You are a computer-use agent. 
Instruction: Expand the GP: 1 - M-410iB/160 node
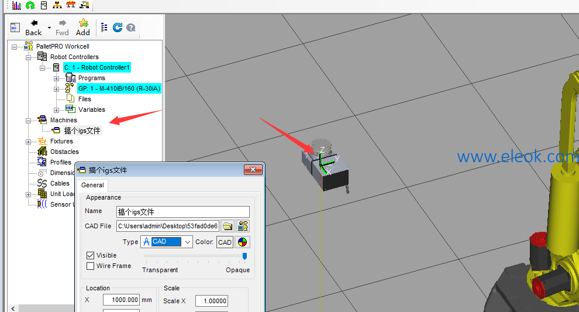click(x=56, y=89)
